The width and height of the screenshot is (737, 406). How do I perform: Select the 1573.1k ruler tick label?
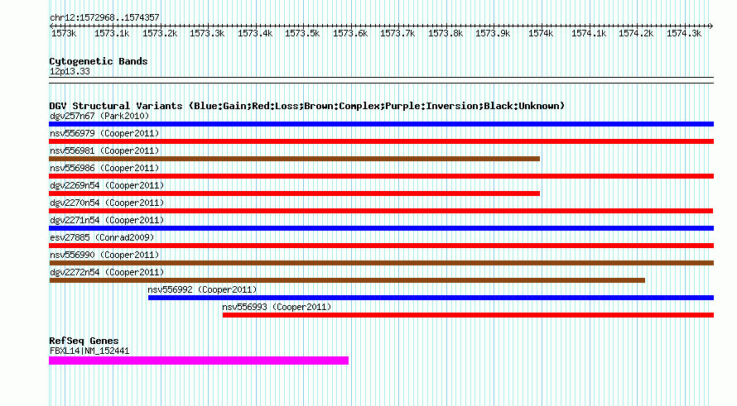click(112, 33)
